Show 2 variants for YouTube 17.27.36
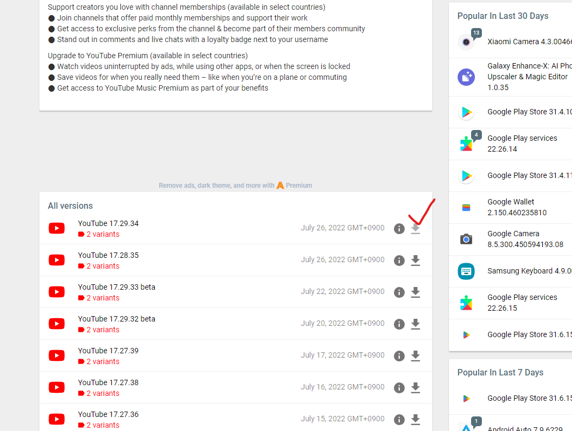 pos(99,425)
